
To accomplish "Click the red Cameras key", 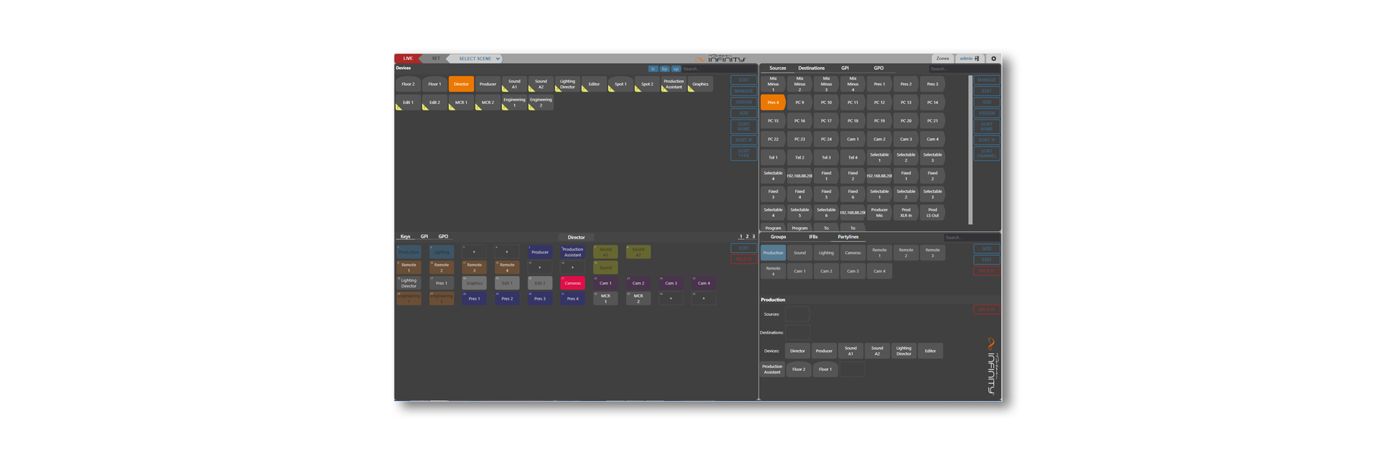I will (x=572, y=283).
